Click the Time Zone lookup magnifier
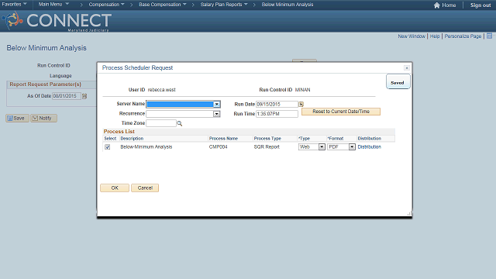The height and width of the screenshot is (279, 496). (x=180, y=123)
